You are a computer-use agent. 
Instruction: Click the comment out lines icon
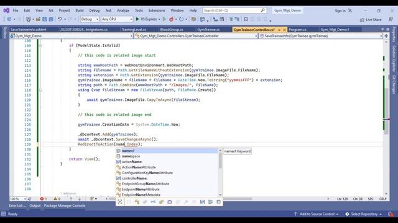[231, 19]
